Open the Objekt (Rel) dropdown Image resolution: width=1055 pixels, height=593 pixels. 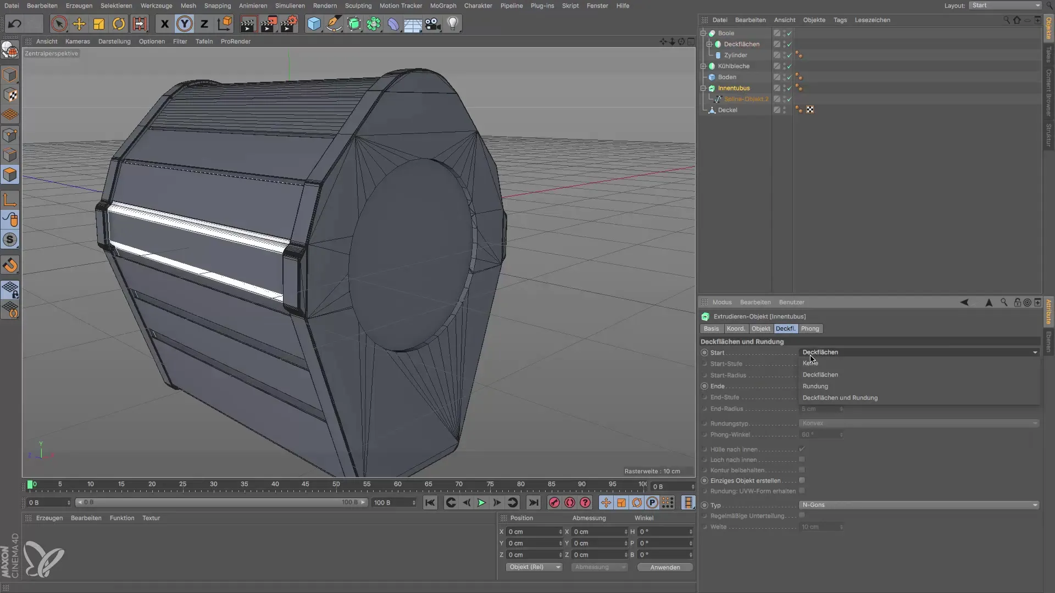point(534,567)
